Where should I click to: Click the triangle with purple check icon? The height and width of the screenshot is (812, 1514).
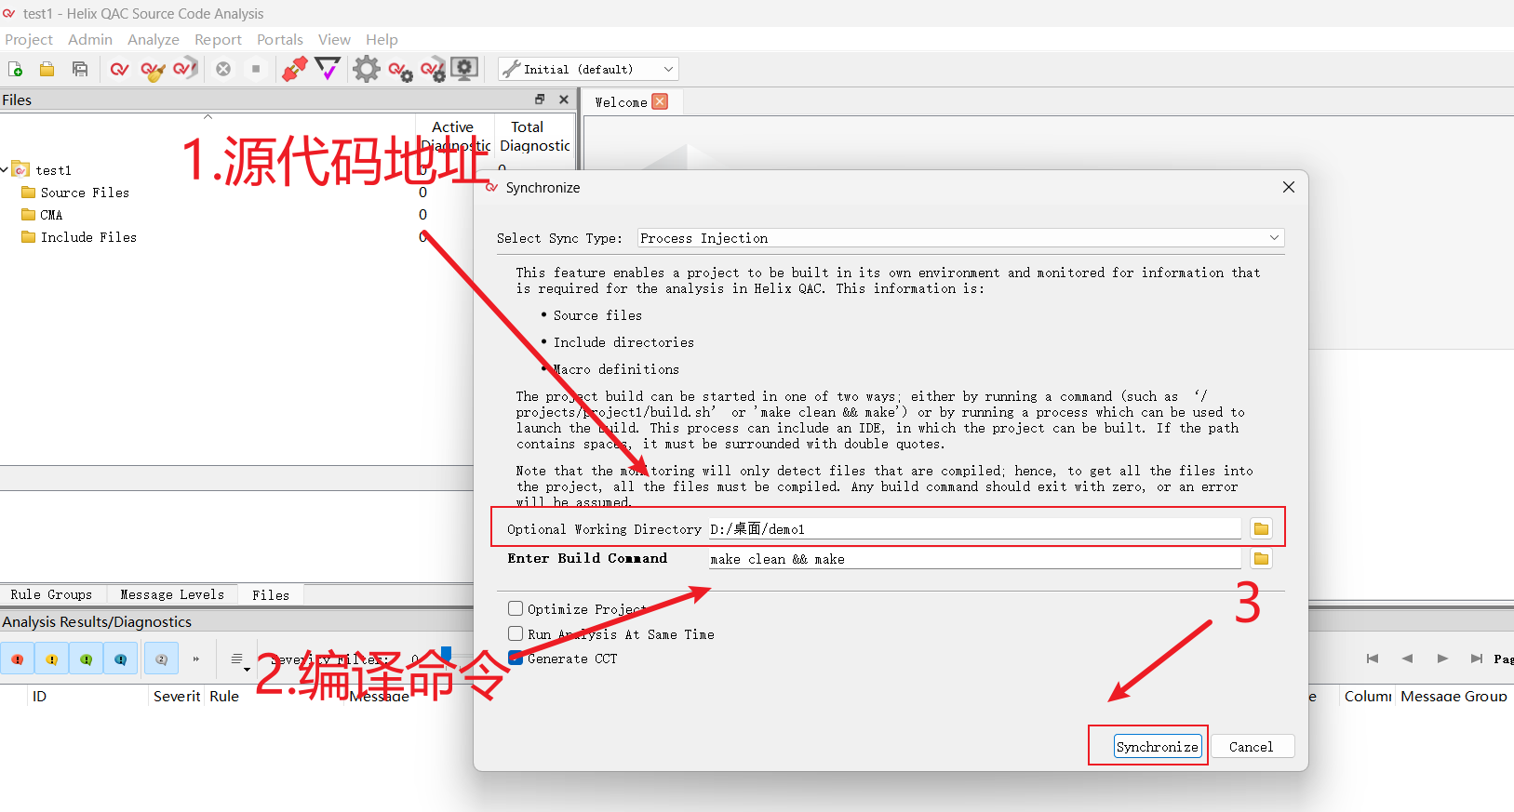click(328, 68)
